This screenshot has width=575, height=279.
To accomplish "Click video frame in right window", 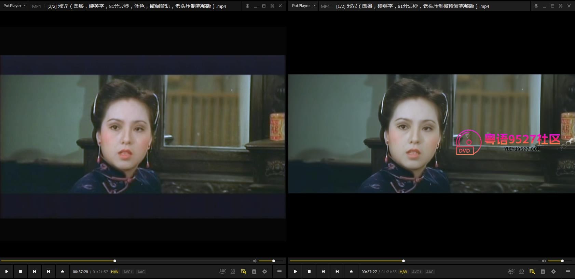I will click(432, 134).
